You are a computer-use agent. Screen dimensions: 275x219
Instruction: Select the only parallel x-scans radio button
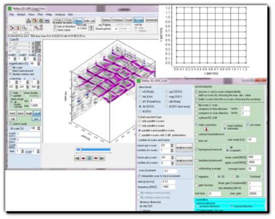pyautogui.click(x=140, y=121)
